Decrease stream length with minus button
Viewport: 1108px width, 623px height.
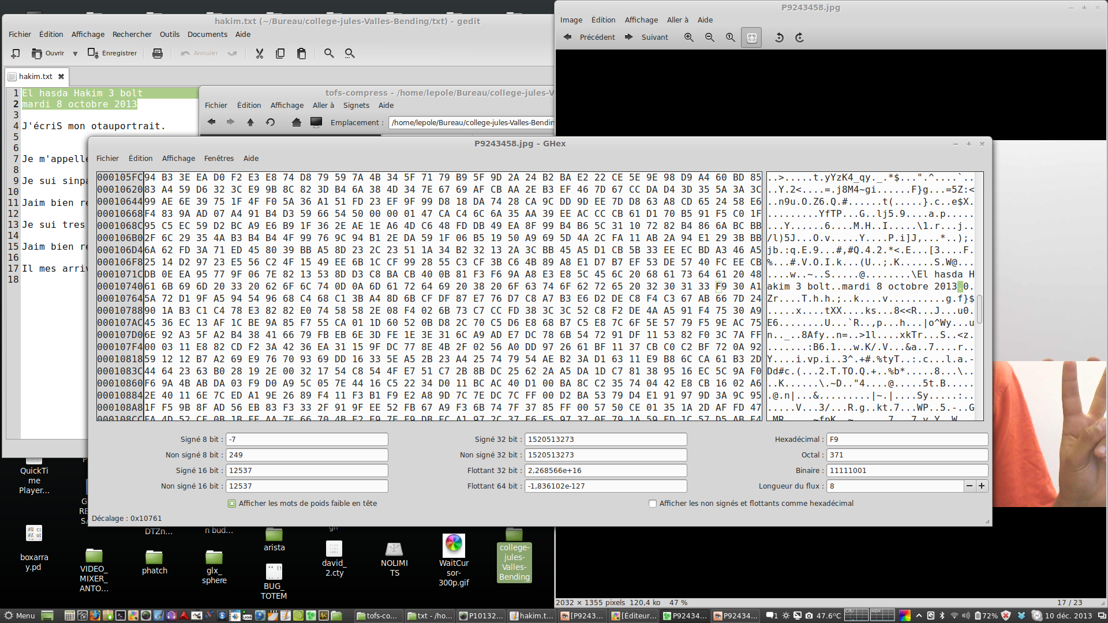tap(969, 486)
